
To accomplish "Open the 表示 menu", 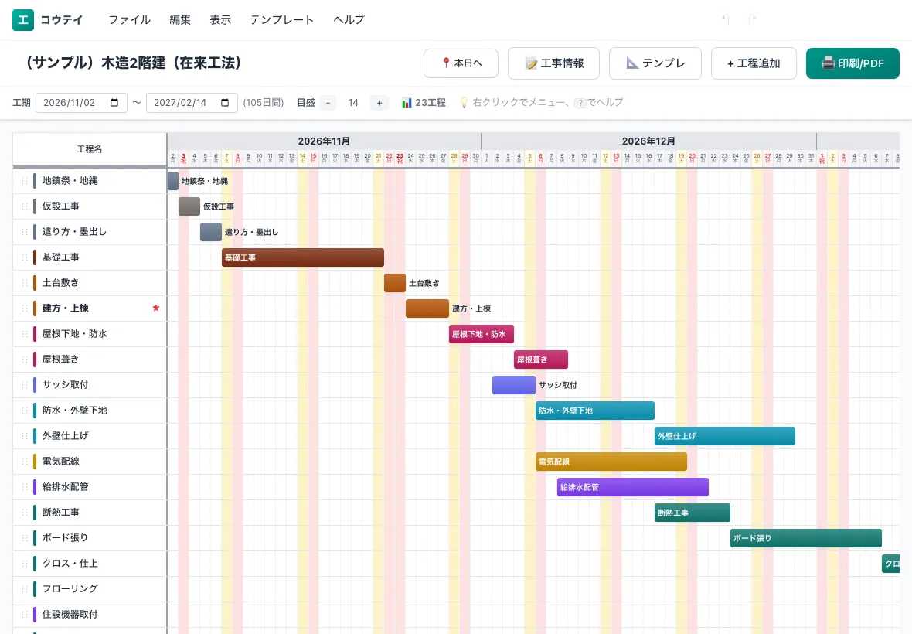I will pyautogui.click(x=219, y=20).
